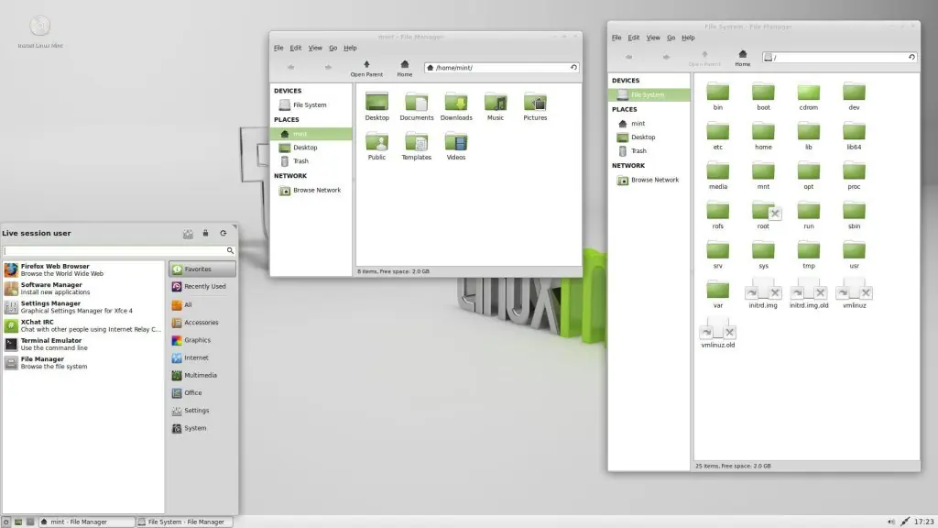Select Recently Used category in menu
The width and height of the screenshot is (938, 528).
pos(202,287)
